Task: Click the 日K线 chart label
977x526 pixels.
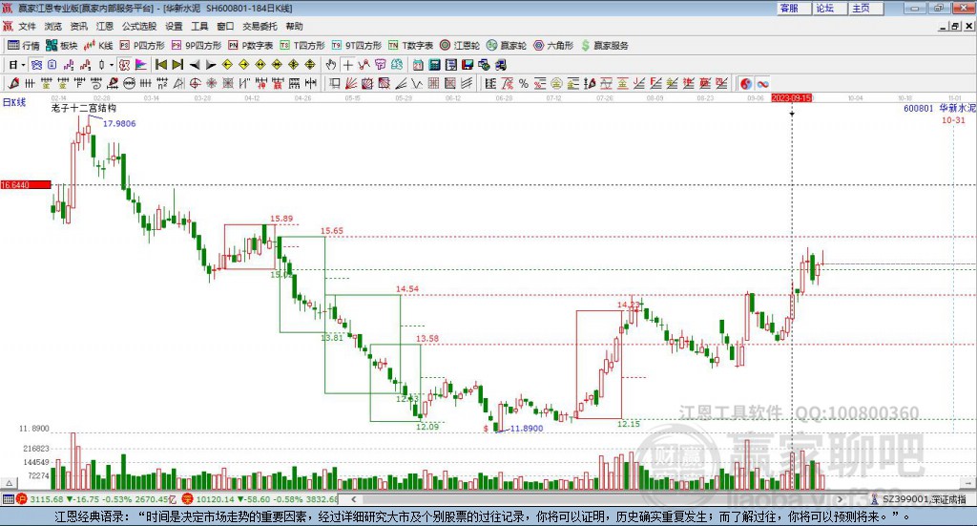Action: tap(14, 102)
